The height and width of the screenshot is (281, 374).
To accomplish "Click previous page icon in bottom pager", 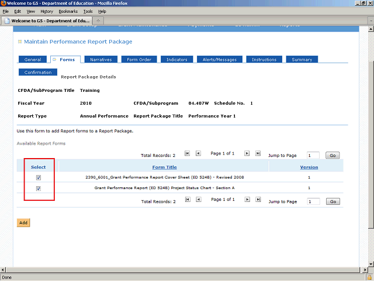I will [x=198, y=200].
